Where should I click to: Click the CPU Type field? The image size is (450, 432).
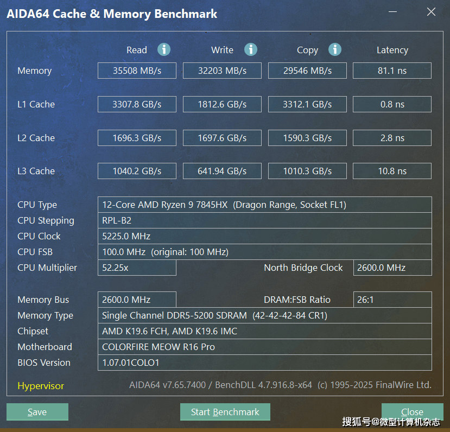point(264,205)
